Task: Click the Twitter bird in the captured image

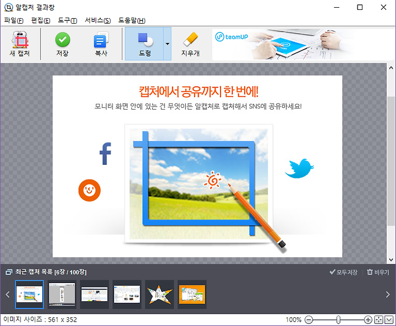Action: pyautogui.click(x=300, y=169)
